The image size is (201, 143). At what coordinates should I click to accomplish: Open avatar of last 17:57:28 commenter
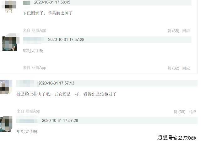(6, 124)
